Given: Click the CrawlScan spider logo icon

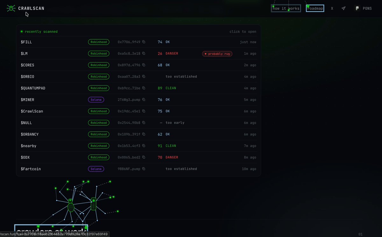Looking at the screenshot, I should pos(11,8).
